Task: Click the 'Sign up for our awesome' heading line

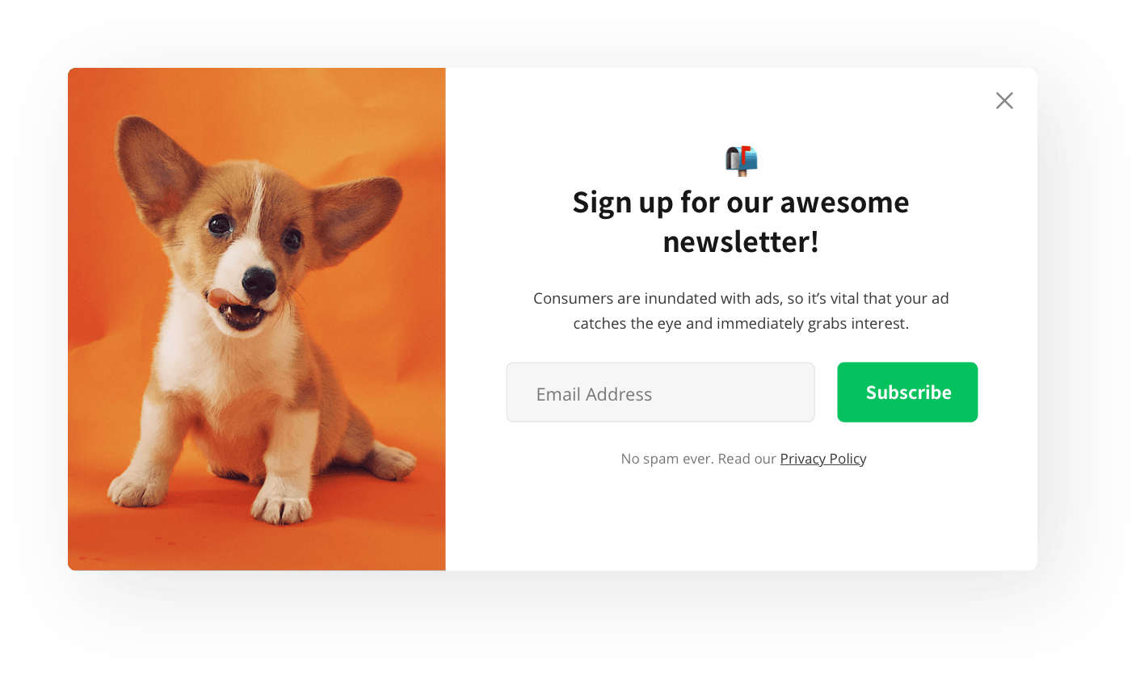Action: click(x=741, y=202)
